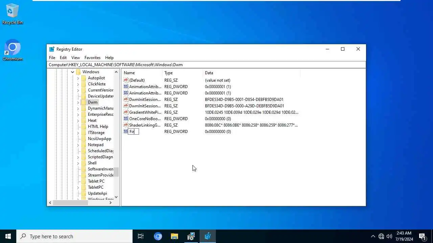
Task: Switch to the Registry Editor taskbar icon
Action: [208, 236]
